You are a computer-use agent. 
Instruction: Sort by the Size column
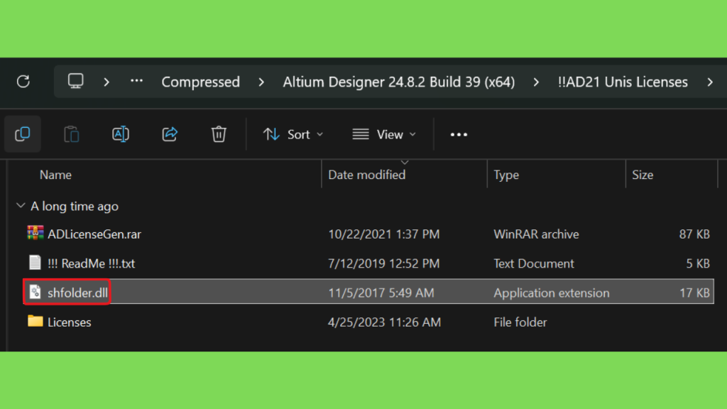point(643,175)
